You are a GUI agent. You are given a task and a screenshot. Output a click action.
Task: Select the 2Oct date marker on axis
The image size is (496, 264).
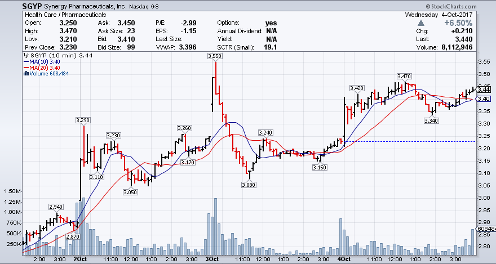point(79,259)
